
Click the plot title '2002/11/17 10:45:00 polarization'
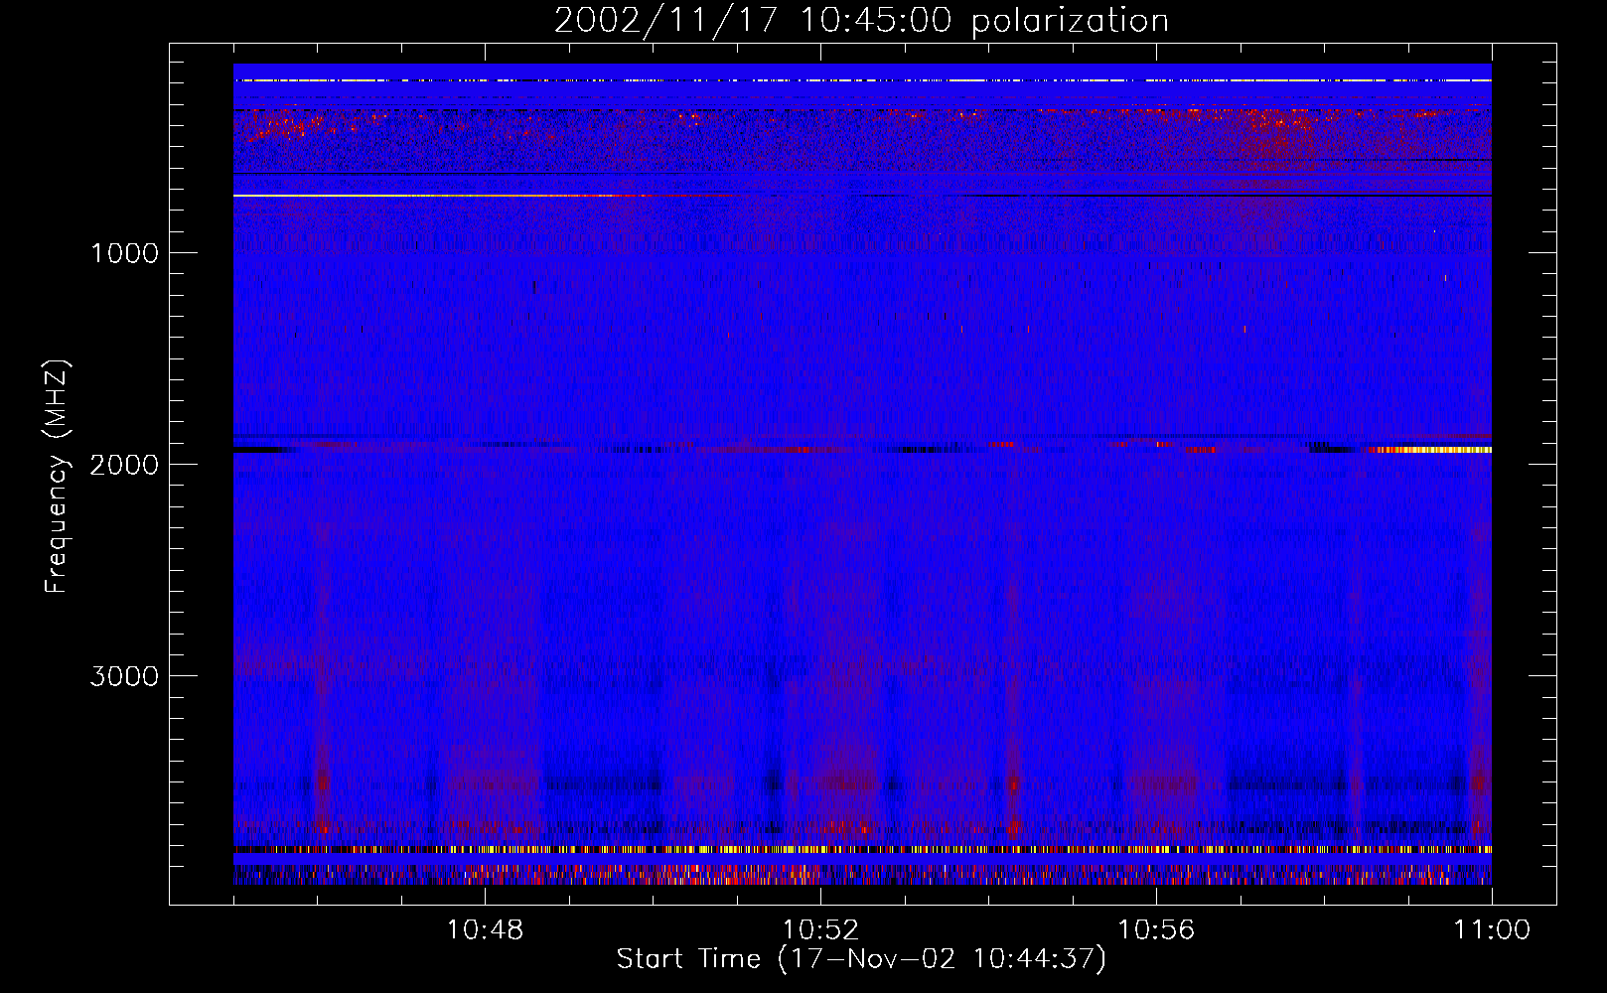(x=861, y=21)
